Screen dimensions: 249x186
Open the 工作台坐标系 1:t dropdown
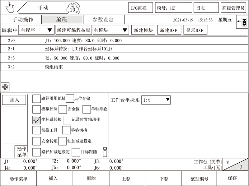[x=156, y=100]
